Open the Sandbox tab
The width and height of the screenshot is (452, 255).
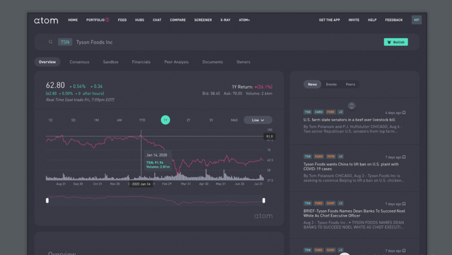pyautogui.click(x=110, y=62)
